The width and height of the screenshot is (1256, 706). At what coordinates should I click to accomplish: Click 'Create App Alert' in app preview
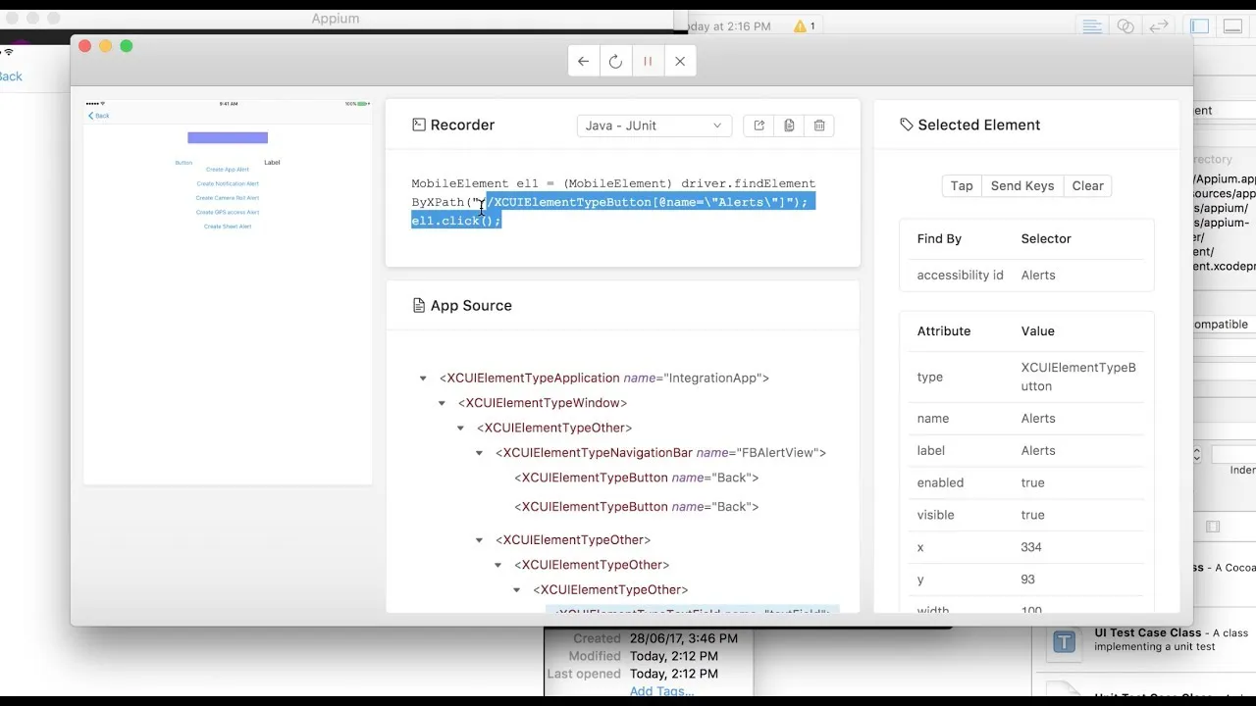tap(228, 170)
